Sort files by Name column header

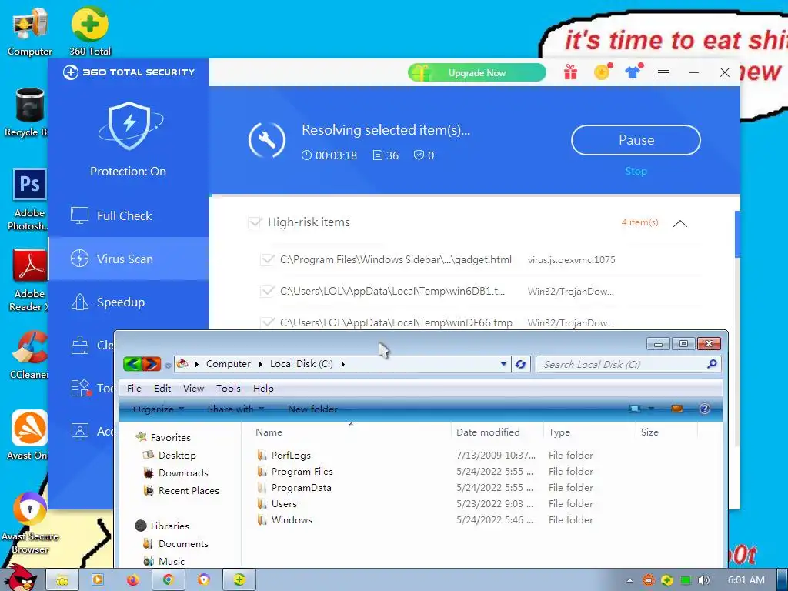(x=350, y=432)
